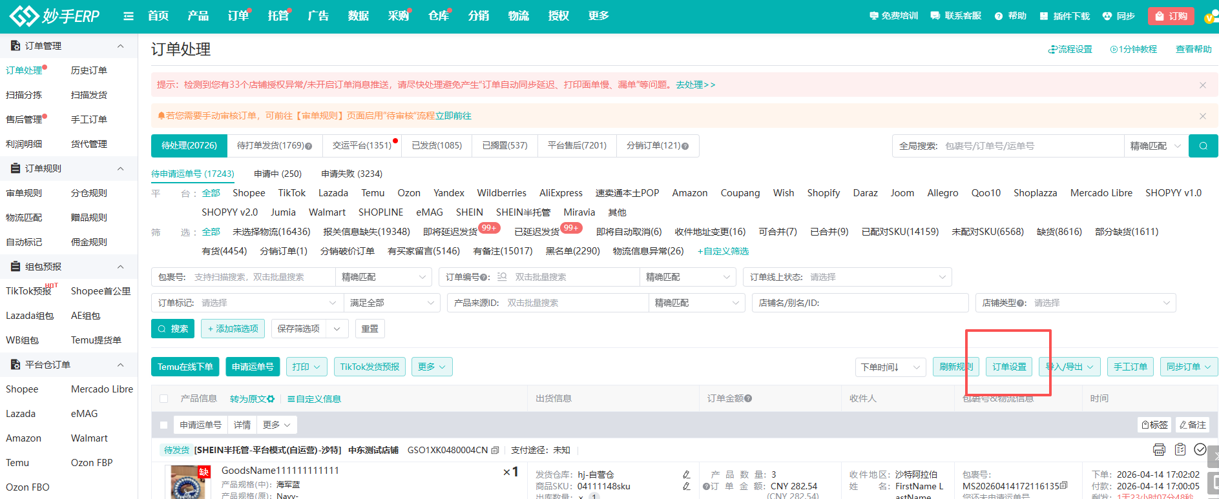Click the 立即前往 link

453,116
